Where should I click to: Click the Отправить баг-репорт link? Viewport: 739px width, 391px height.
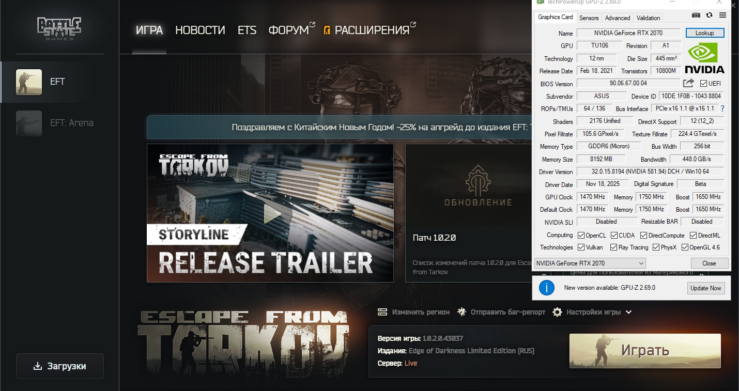[507, 312]
